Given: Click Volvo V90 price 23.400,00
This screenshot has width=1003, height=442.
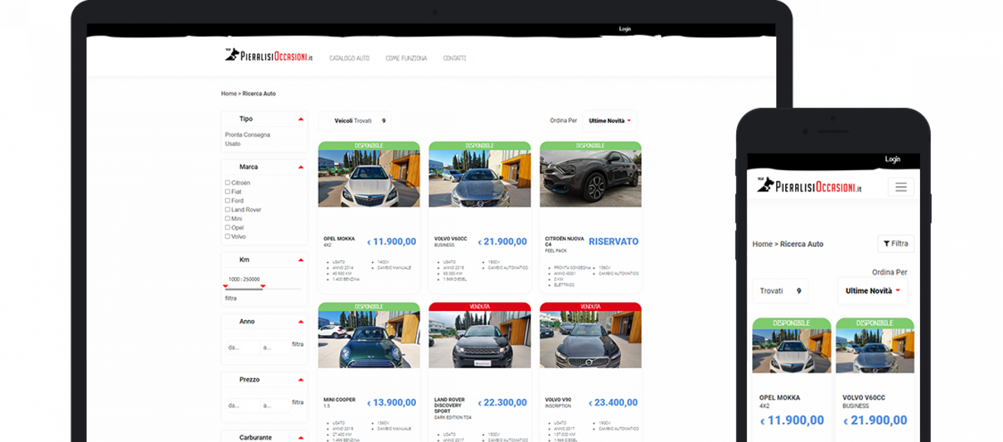Looking at the screenshot, I should (613, 403).
